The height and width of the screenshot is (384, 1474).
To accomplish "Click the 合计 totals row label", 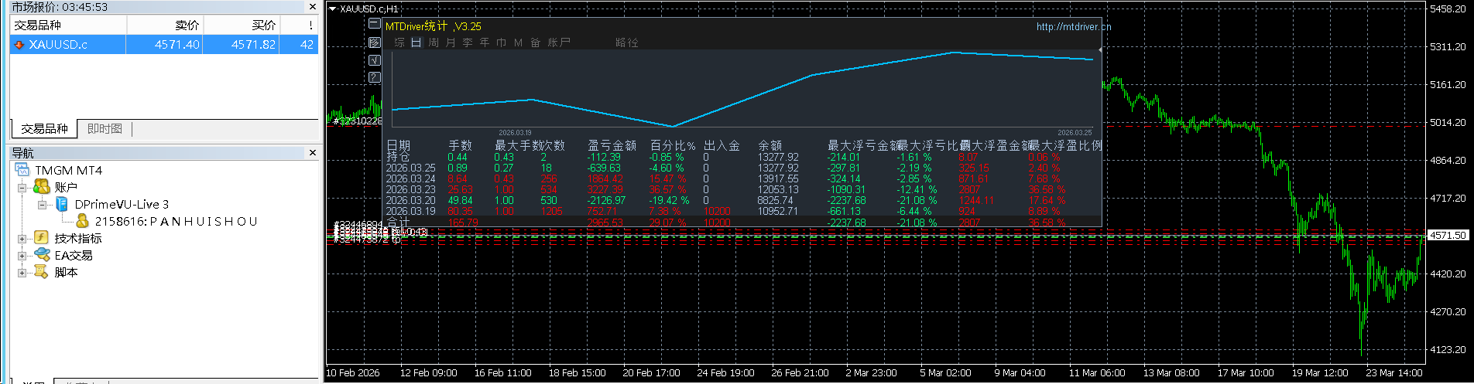I will (398, 222).
